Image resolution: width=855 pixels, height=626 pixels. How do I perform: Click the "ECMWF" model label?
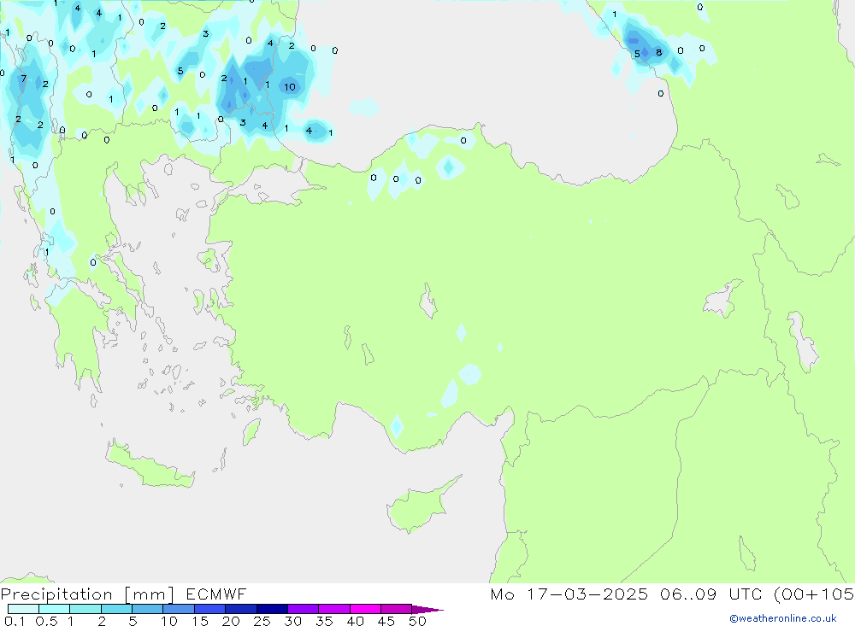[x=216, y=594]
